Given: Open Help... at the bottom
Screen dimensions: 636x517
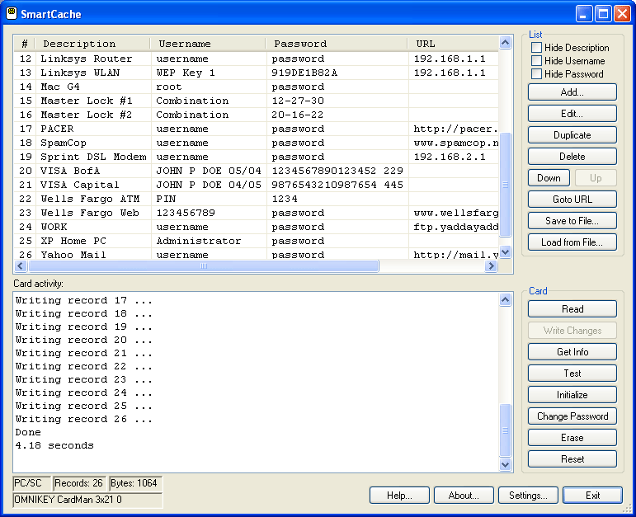Looking at the screenshot, I should [399, 495].
